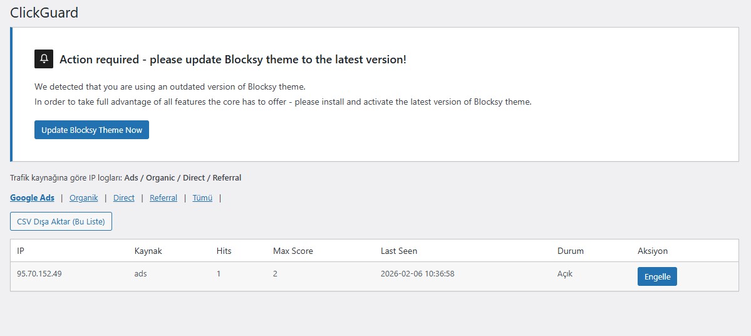The height and width of the screenshot is (336, 751).
Task: Select the IP address 95.70.152.49
Action: pos(39,274)
